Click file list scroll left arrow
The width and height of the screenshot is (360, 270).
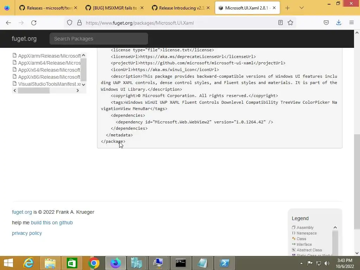point(15,90)
